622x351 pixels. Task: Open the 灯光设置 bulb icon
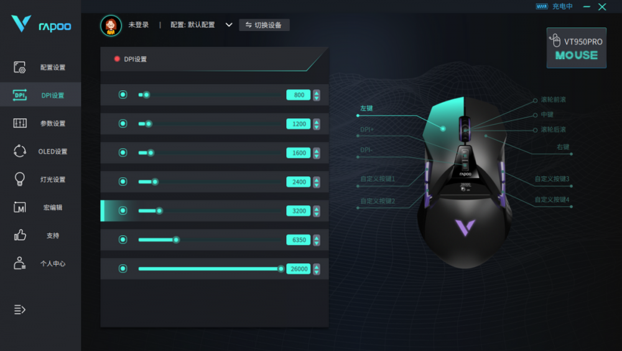coord(19,179)
